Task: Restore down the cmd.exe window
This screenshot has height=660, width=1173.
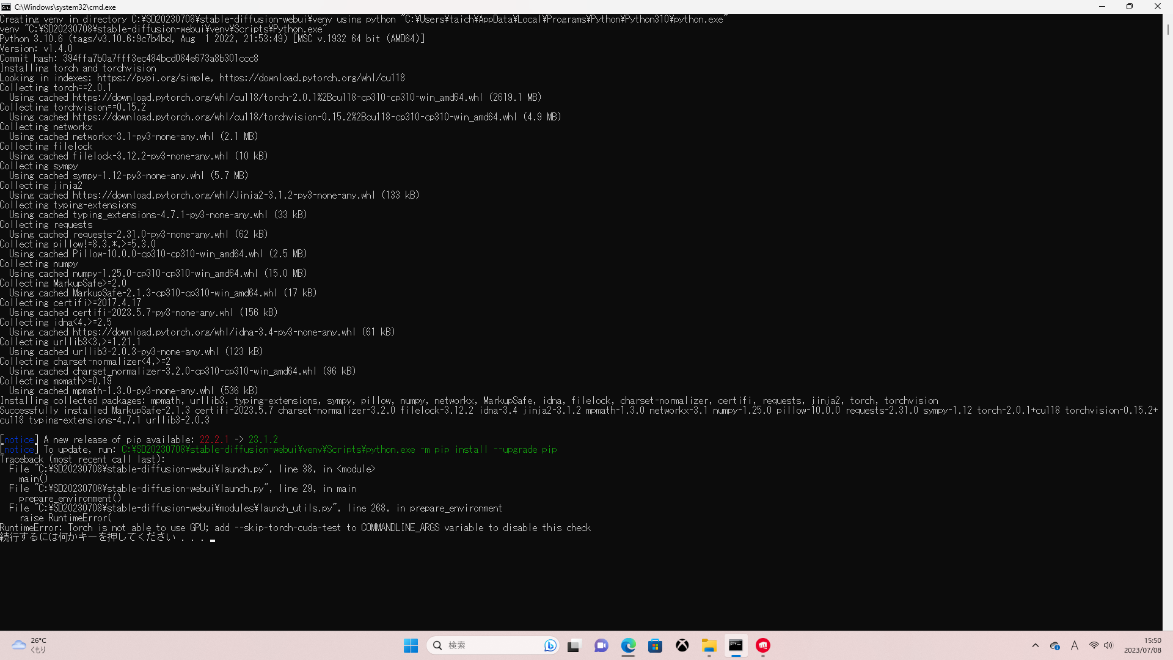Action: coord(1130,7)
